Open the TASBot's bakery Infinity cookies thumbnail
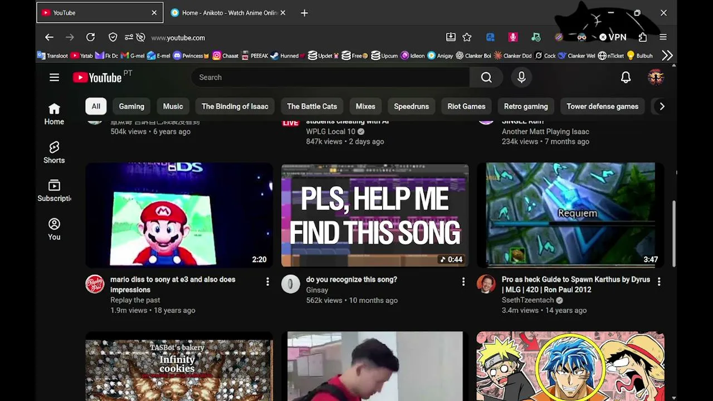This screenshot has width=713, height=401. 179,366
